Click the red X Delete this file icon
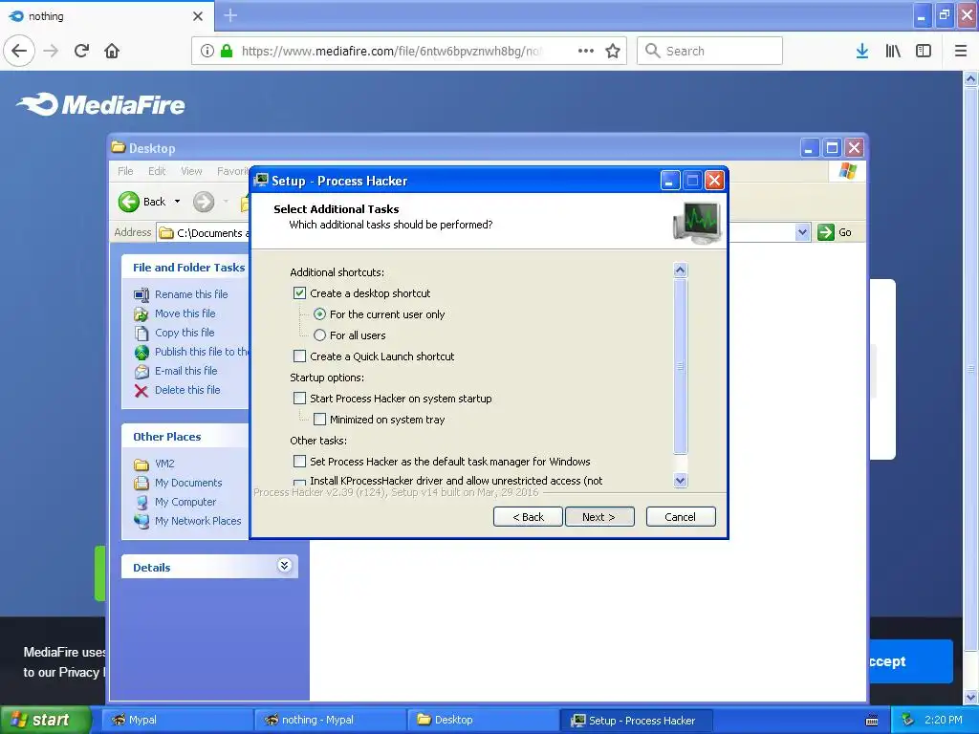Viewport: 979px width, 734px height. tap(141, 391)
